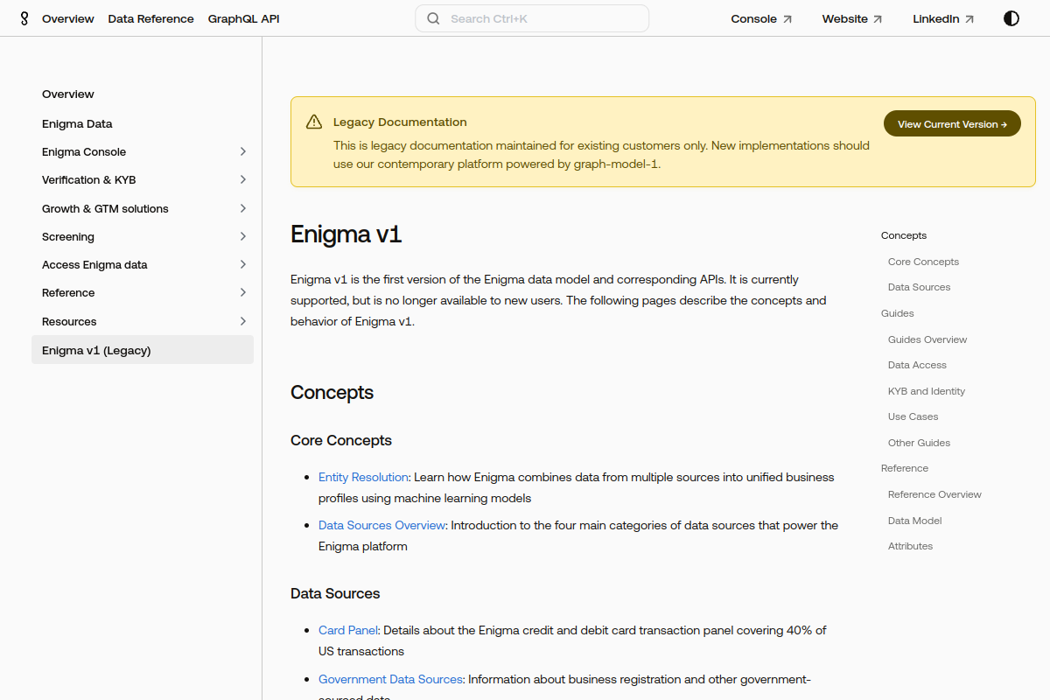The width and height of the screenshot is (1050, 700).
Task: Click the Core Concepts subheading
Action: coord(341,440)
